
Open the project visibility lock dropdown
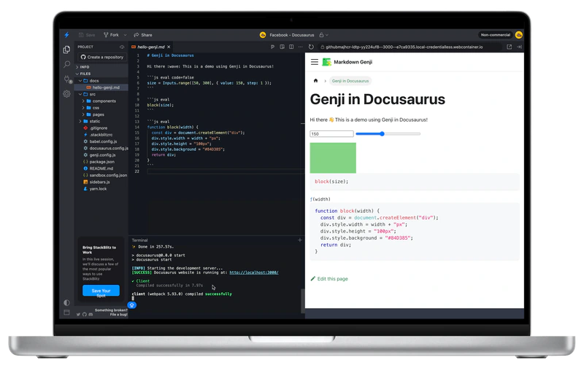tap(323, 35)
